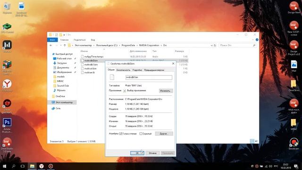Open the Explorer recent locations dropdown
Screen dimensions: 302x170
61,45
